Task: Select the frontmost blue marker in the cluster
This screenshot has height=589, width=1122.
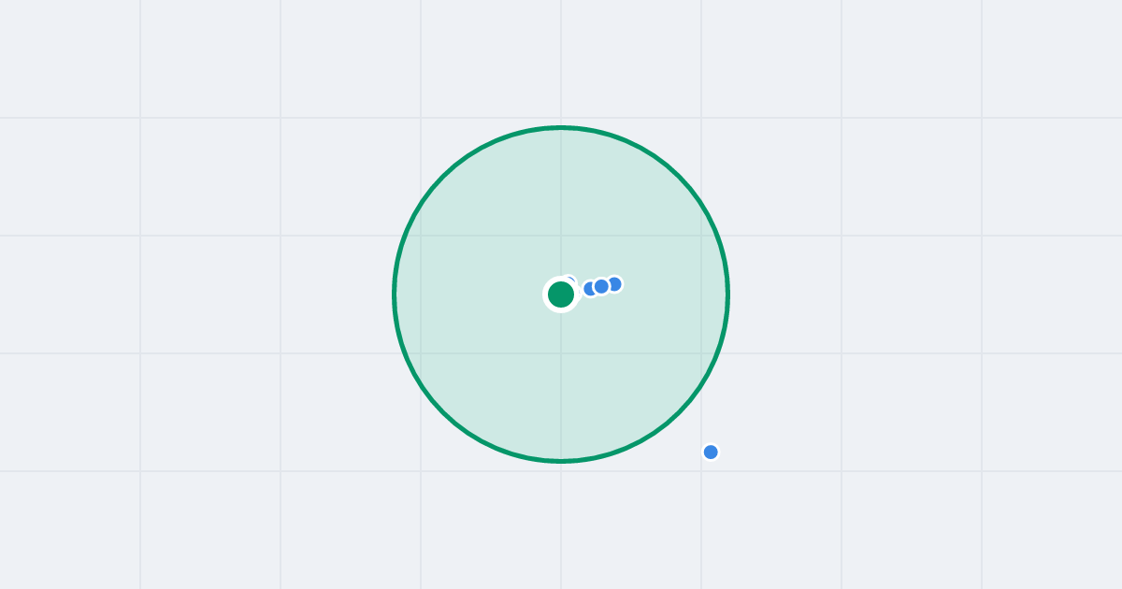Action: [601, 286]
